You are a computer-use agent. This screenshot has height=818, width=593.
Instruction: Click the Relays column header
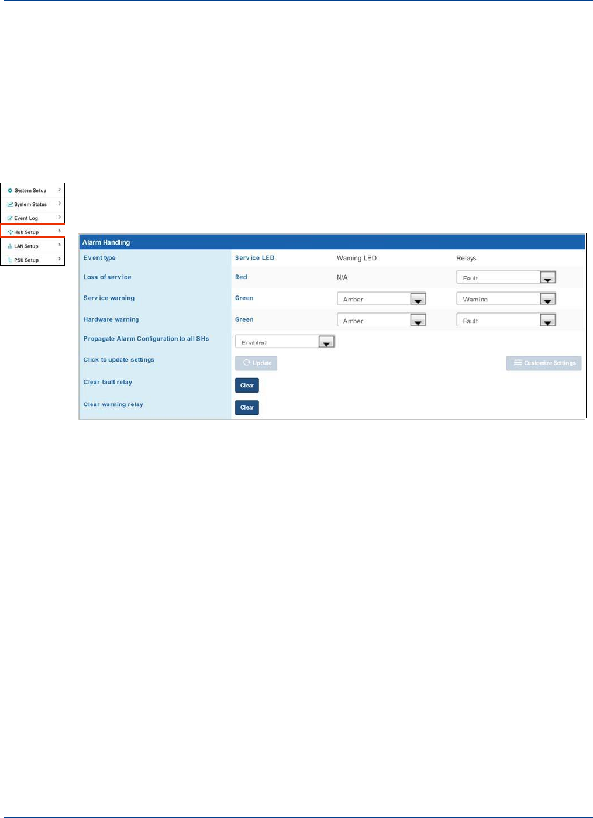(466, 258)
